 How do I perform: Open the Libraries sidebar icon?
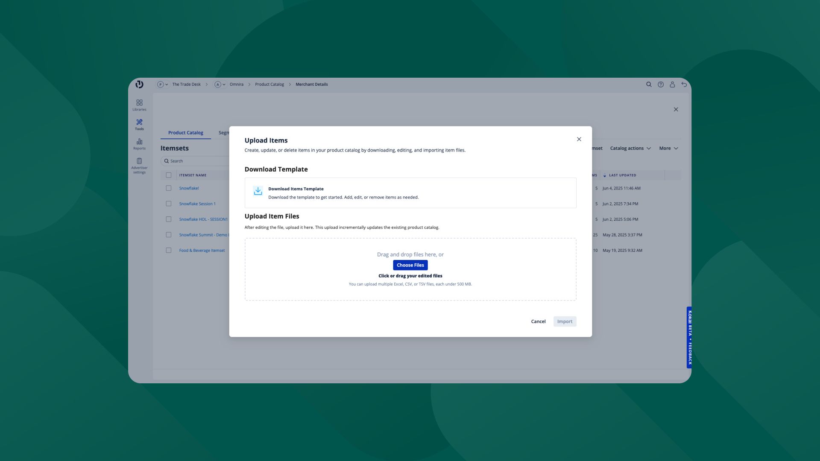(x=139, y=105)
